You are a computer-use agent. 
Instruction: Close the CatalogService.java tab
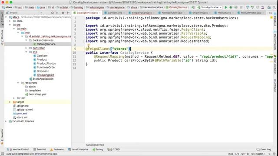click(x=99, y=13)
